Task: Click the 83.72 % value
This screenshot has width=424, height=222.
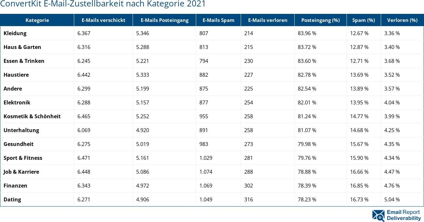Action: 307,47
